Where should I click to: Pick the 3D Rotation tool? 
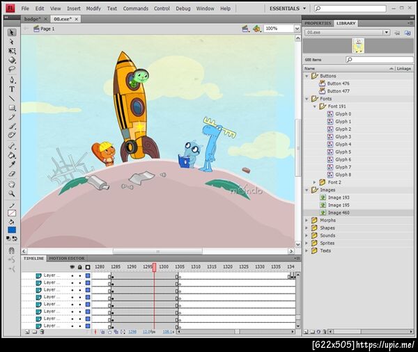click(11, 60)
